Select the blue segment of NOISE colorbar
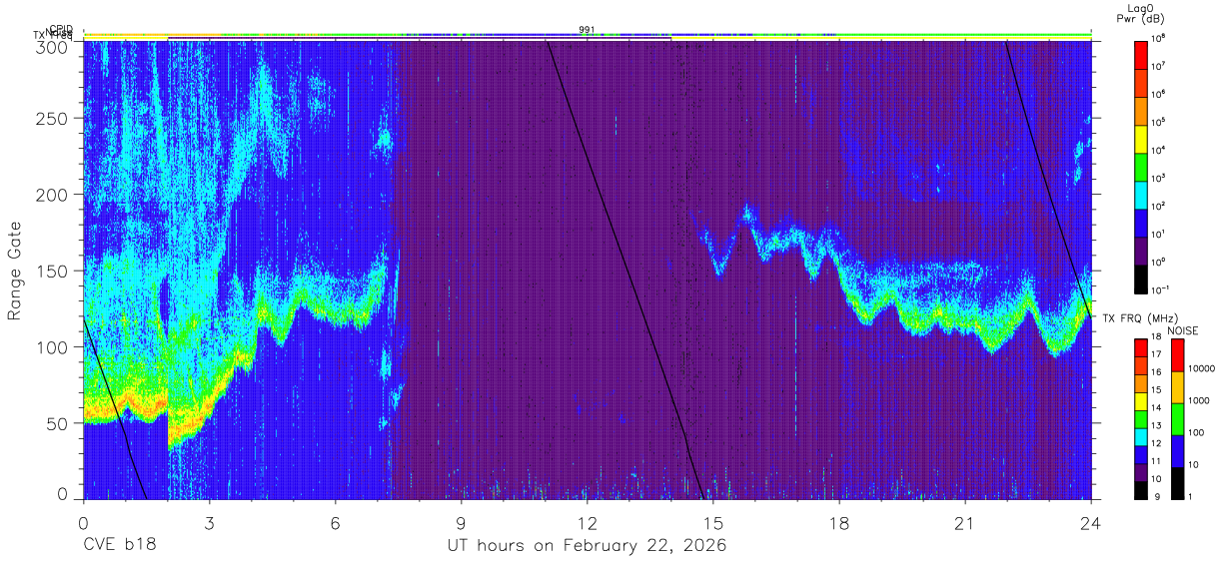1227x566 pixels. click(1177, 449)
